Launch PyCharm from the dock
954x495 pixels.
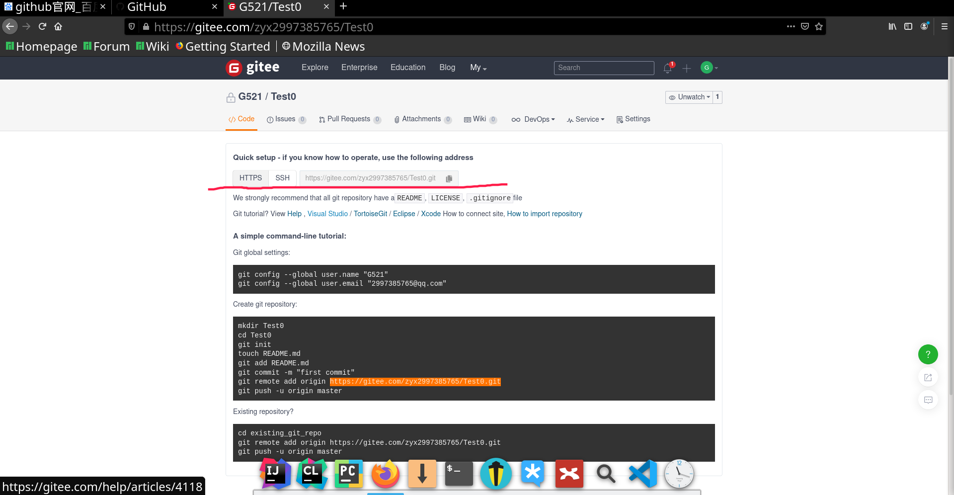[x=348, y=474]
